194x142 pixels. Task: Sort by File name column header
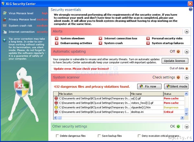147,94
